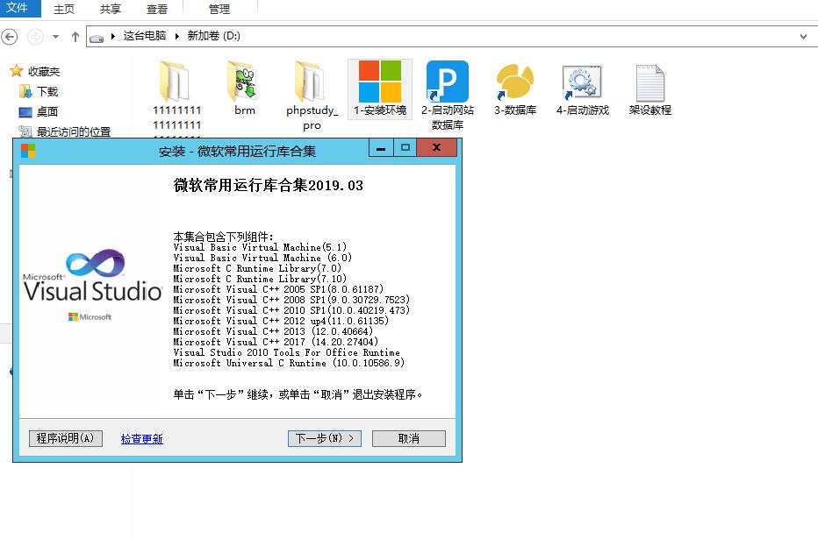Launch the 3-数据库 shortcut icon

(514, 82)
